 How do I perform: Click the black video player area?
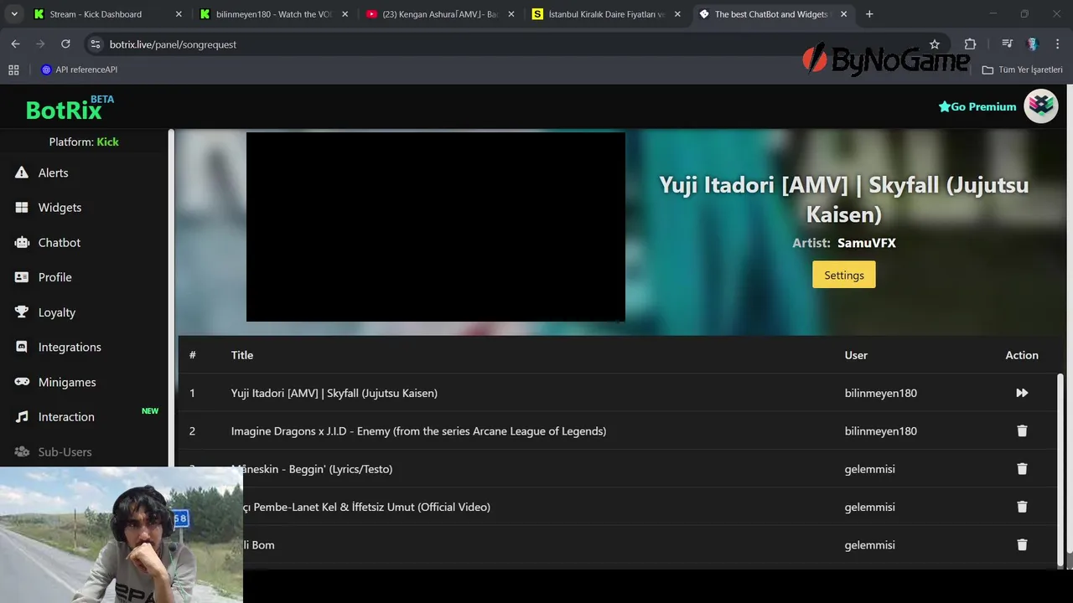pyautogui.click(x=436, y=227)
